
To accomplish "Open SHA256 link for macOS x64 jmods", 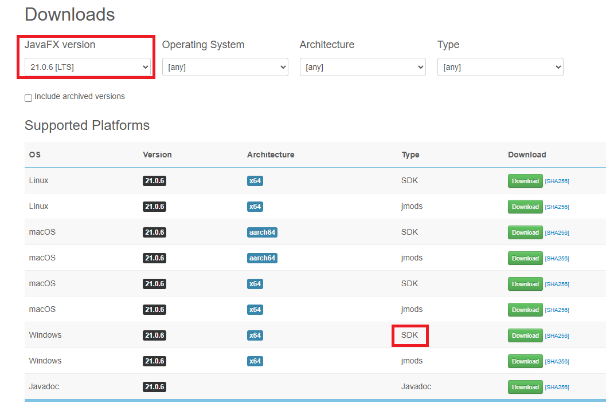I will [557, 310].
